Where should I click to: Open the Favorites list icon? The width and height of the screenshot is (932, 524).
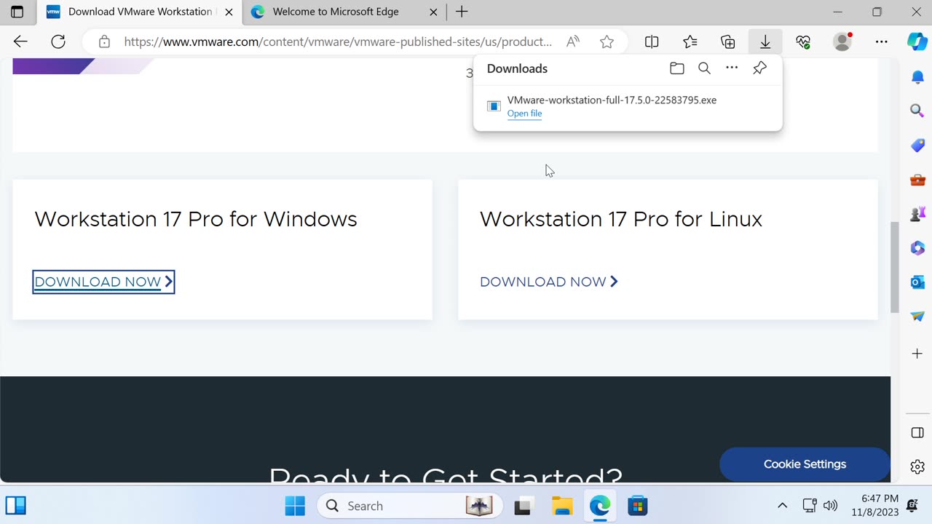tap(690, 41)
